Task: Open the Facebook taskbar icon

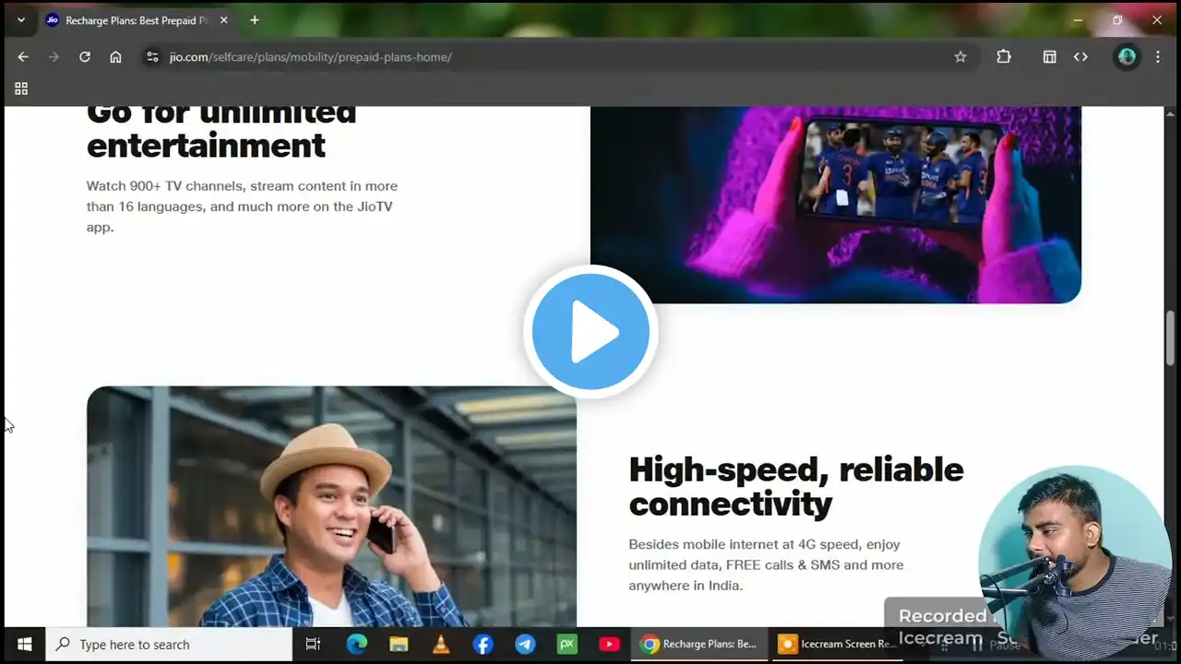Action: pyautogui.click(x=483, y=644)
